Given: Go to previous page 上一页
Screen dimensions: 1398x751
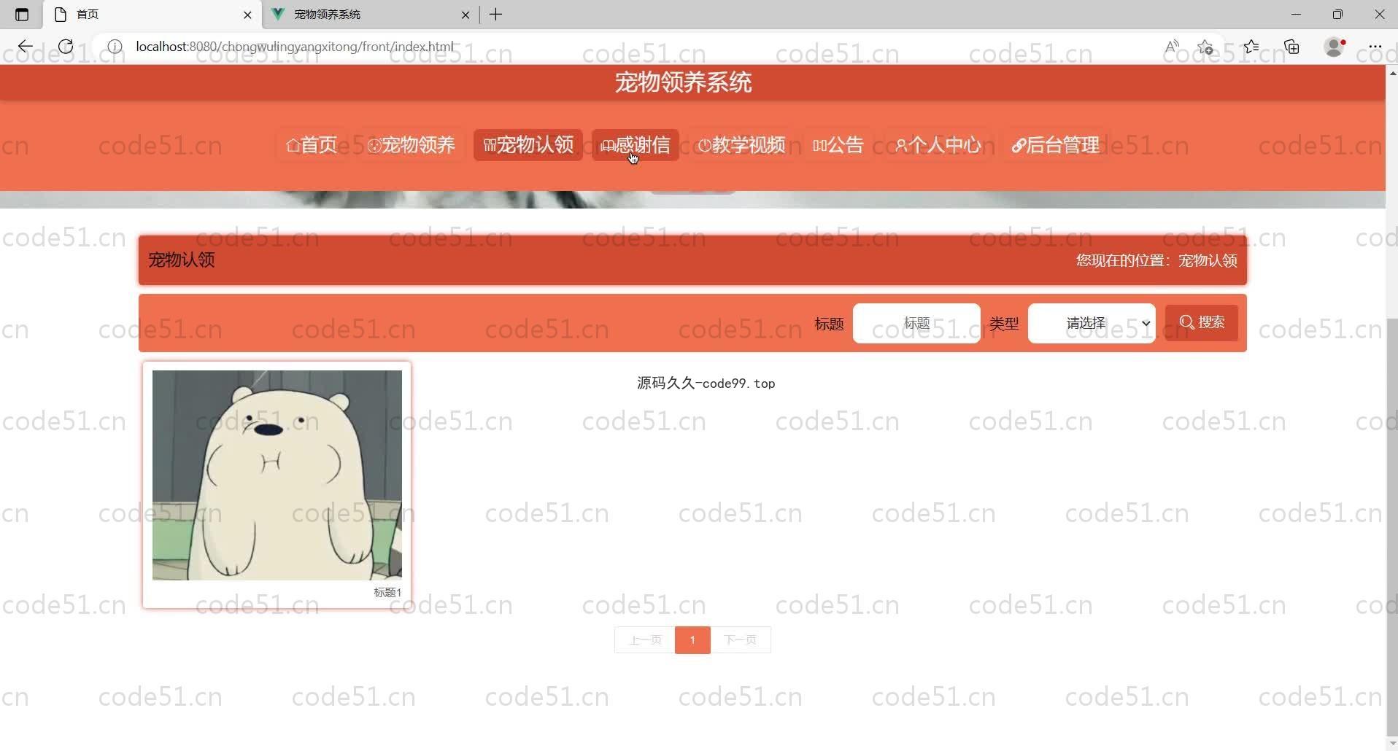Looking at the screenshot, I should tap(645, 640).
